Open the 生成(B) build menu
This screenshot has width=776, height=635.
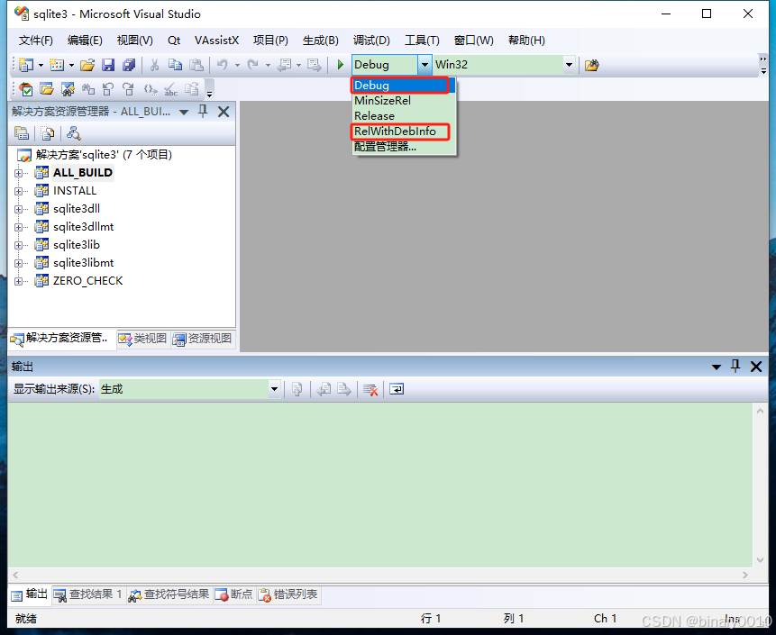(320, 41)
